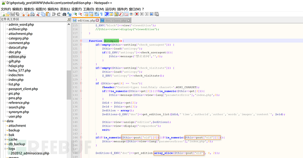Select heihu_577.php in the file tree
Viewport: 303px width, 158px height.
(x=19, y=70)
